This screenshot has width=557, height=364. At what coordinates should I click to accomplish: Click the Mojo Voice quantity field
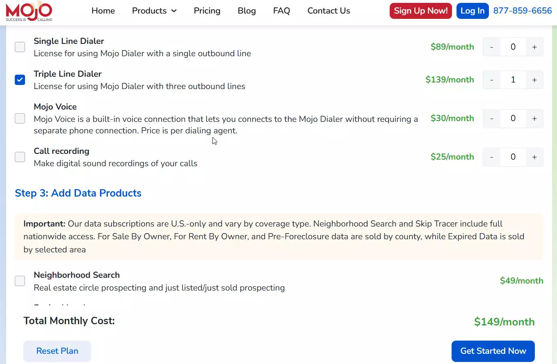pos(513,119)
